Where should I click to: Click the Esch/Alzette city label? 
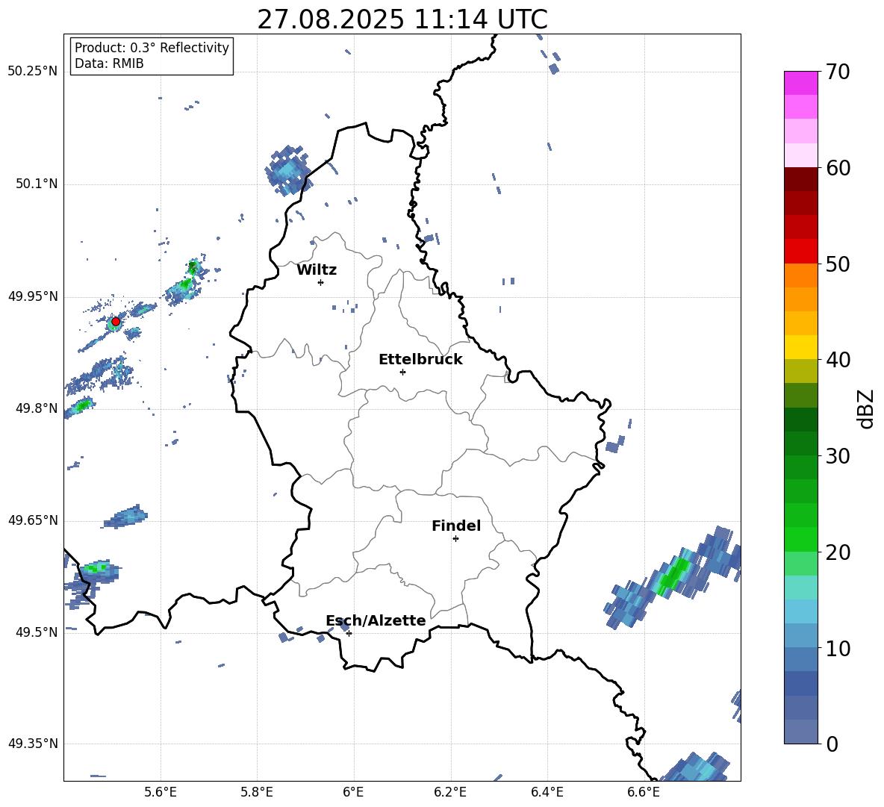click(x=376, y=621)
